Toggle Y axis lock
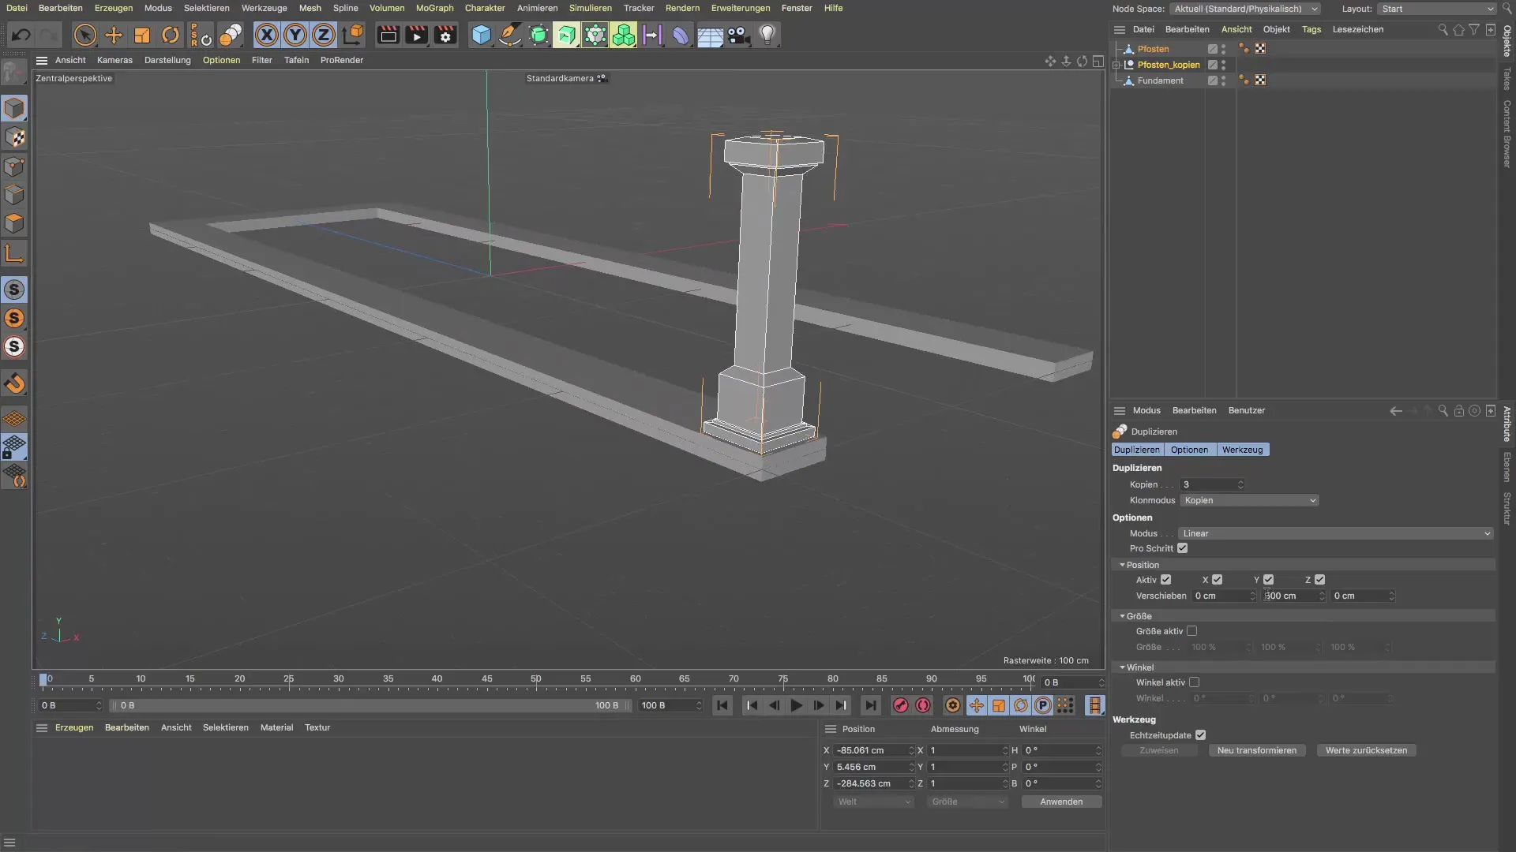Viewport: 1516px width, 852px height. [x=295, y=35]
